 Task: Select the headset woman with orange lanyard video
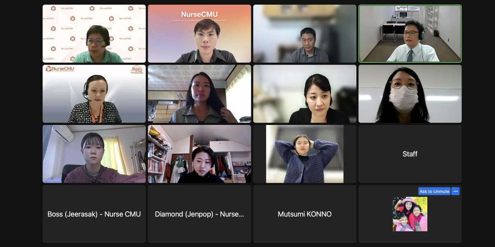(x=94, y=94)
